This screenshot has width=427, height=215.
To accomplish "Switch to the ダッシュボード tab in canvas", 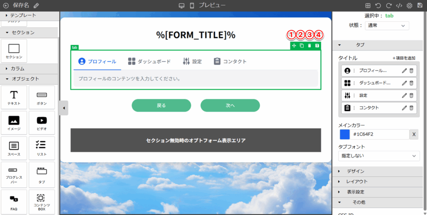I will [149, 62].
